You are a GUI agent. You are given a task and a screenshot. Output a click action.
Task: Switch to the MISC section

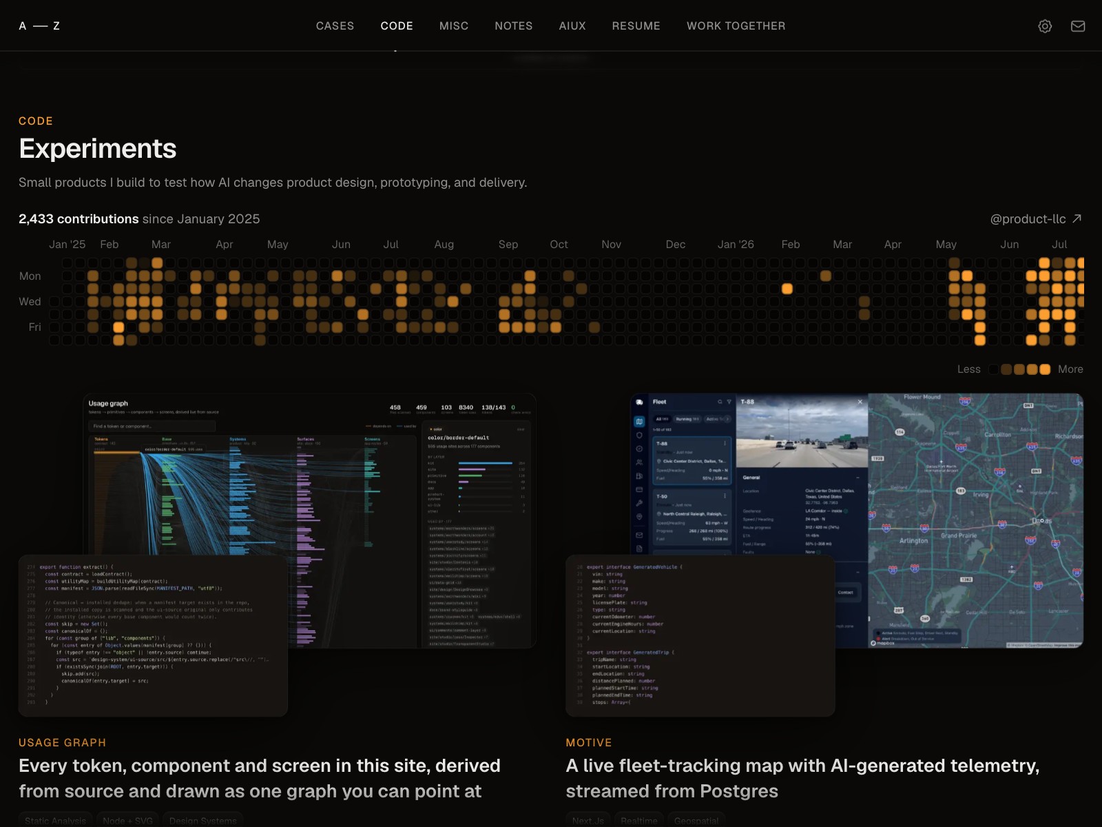[454, 25]
